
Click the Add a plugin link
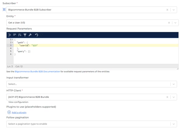[19, 112]
